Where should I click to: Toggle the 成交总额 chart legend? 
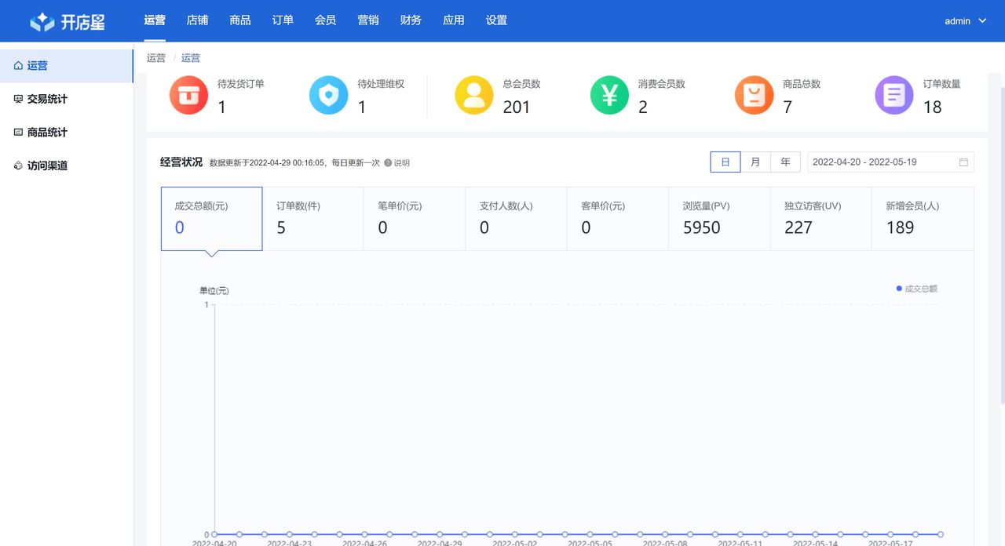916,288
